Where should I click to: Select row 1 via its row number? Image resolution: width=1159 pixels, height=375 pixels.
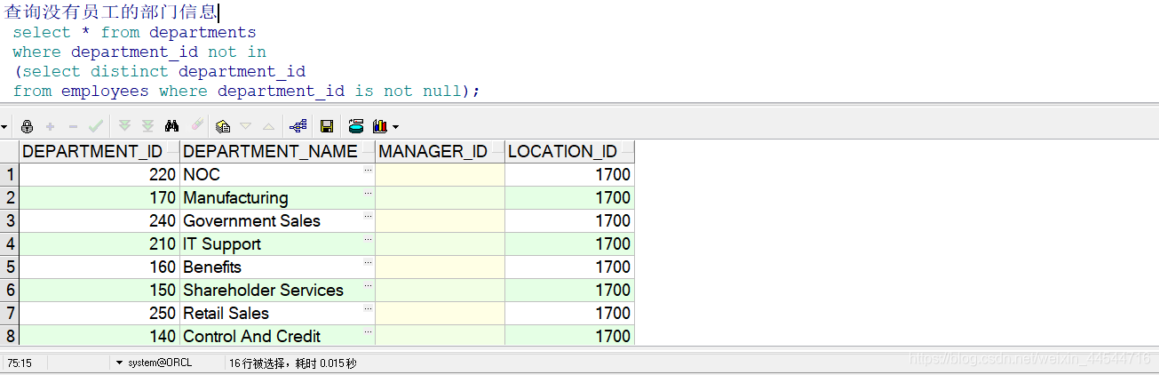(x=10, y=174)
